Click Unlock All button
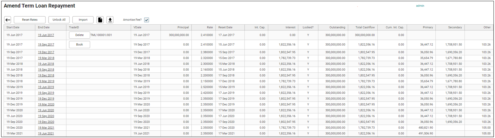Screen dimensions: 495x138 click(59, 20)
